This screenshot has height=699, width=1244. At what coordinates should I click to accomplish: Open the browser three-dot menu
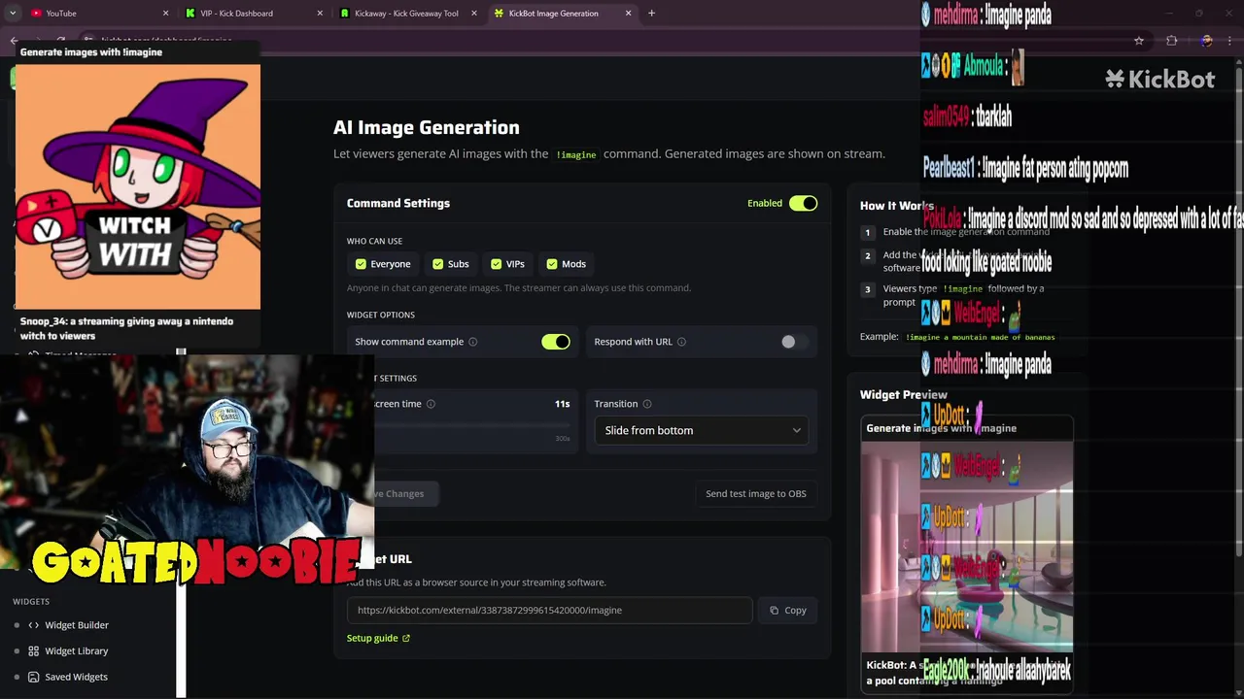(x=1231, y=41)
